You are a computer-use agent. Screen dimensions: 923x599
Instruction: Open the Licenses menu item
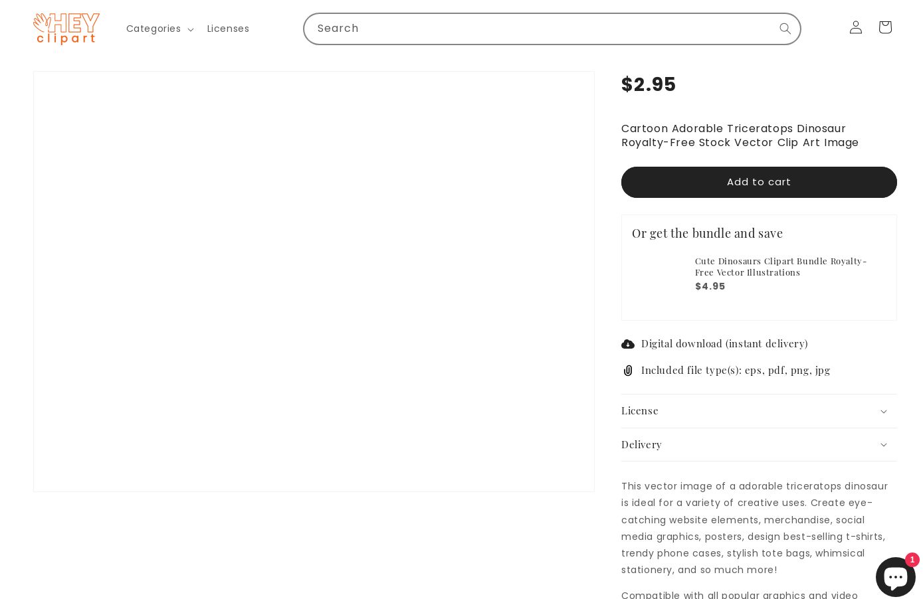(228, 29)
